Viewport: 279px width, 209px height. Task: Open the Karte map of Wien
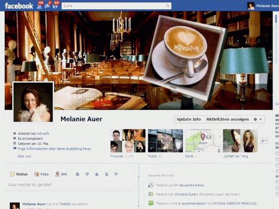[x=203, y=141]
